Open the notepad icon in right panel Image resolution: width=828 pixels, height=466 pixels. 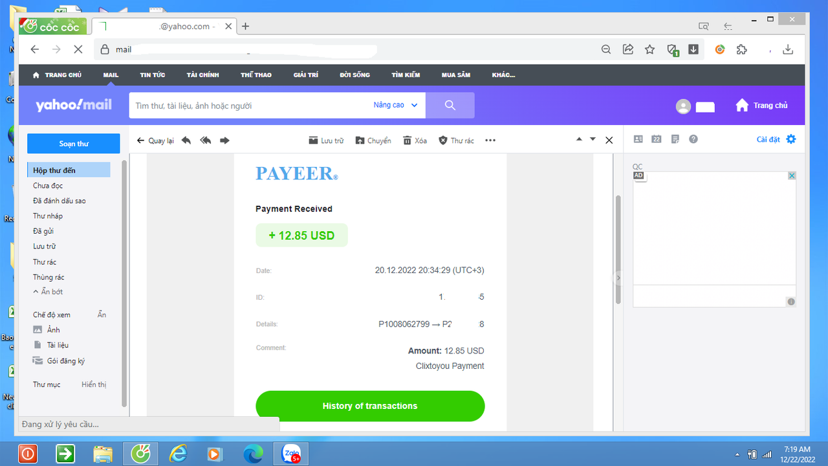[x=675, y=139]
